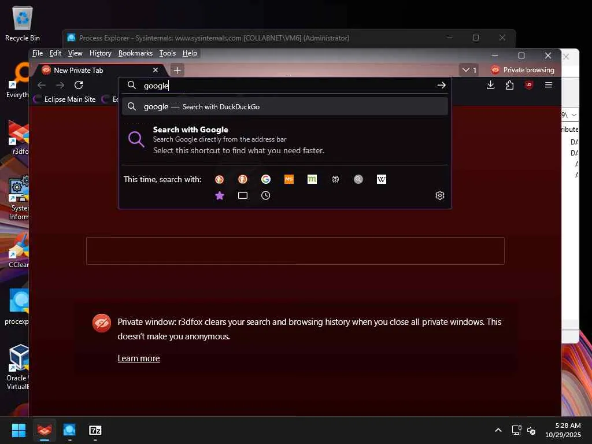
Task: Search with the green 'm' Mojeek icon
Action: click(312, 179)
